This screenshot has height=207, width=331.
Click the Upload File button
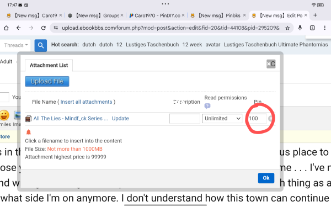47,81
